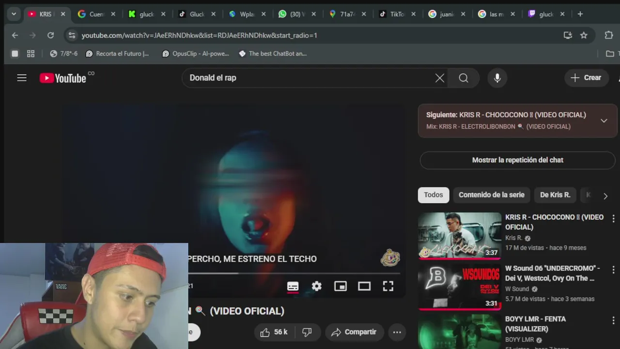
Task: Open more actions ellipsis below video
Action: pos(397,332)
